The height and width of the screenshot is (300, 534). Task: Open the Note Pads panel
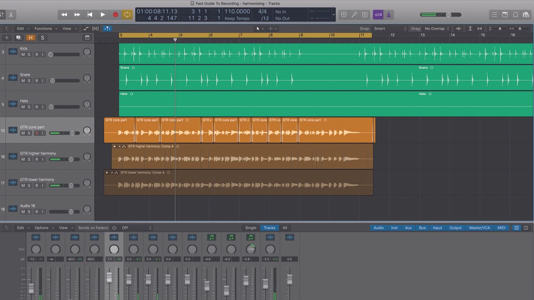tap(506, 14)
